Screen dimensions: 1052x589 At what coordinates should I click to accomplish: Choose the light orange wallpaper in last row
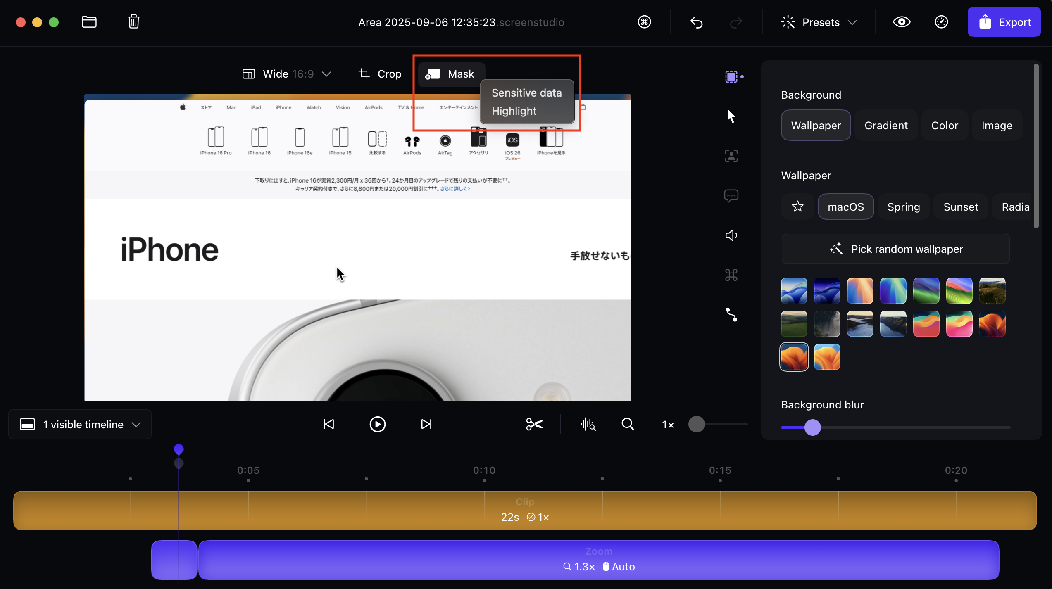(x=827, y=357)
